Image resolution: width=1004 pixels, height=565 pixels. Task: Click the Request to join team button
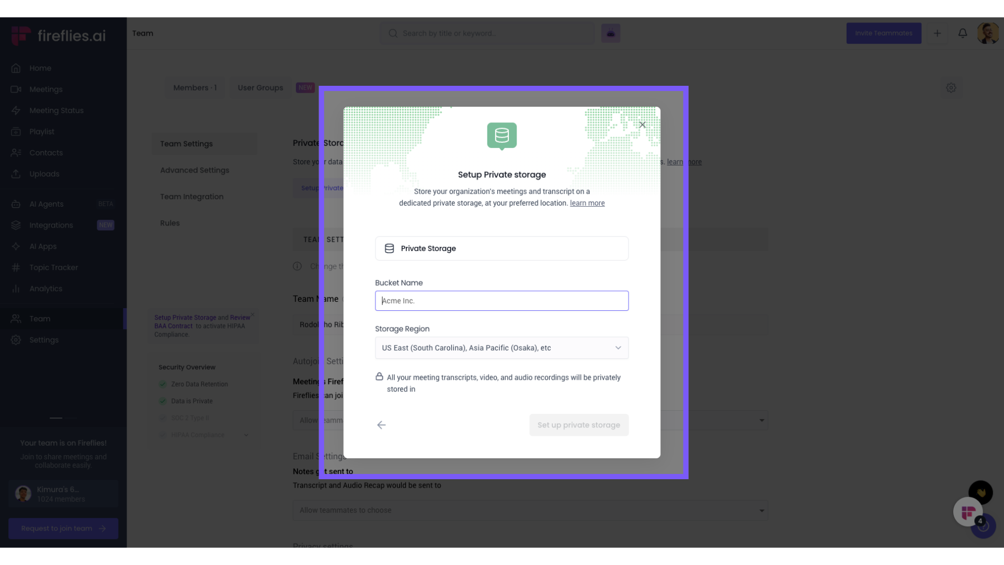(x=63, y=528)
